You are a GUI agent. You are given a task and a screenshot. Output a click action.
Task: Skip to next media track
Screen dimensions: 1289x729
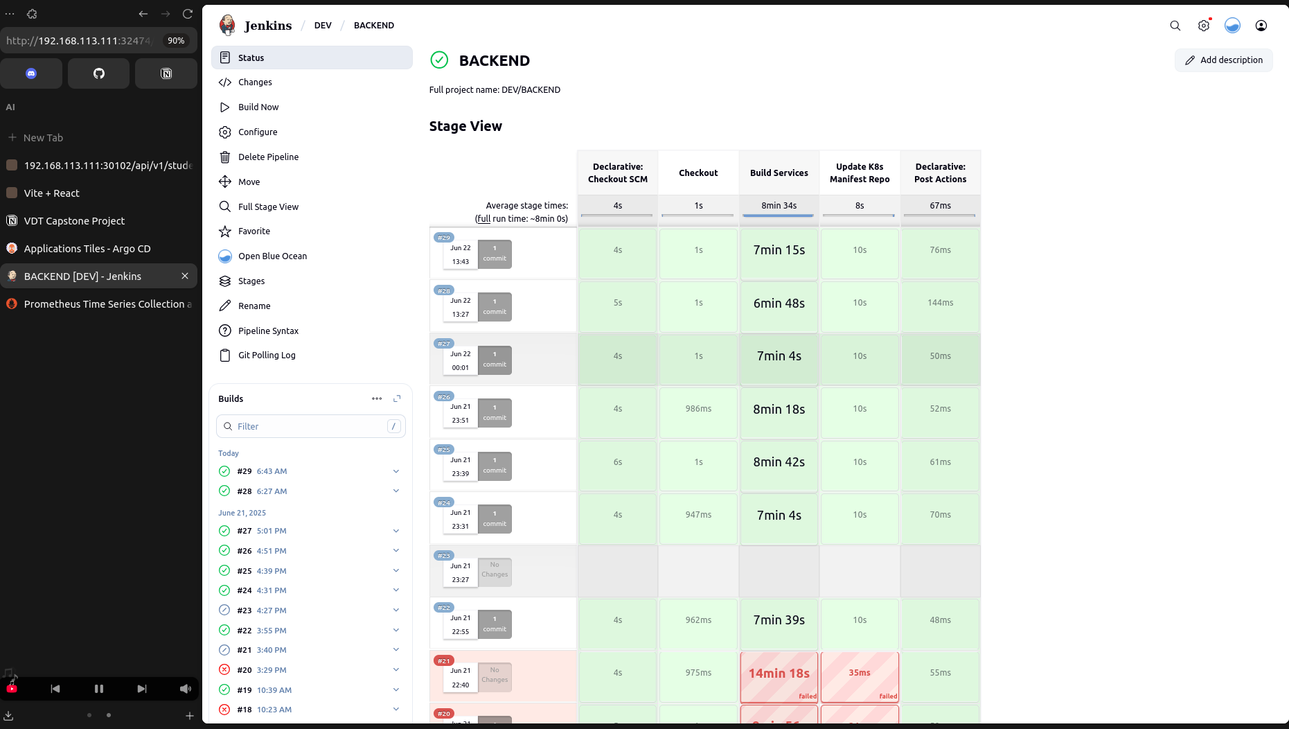coord(142,689)
